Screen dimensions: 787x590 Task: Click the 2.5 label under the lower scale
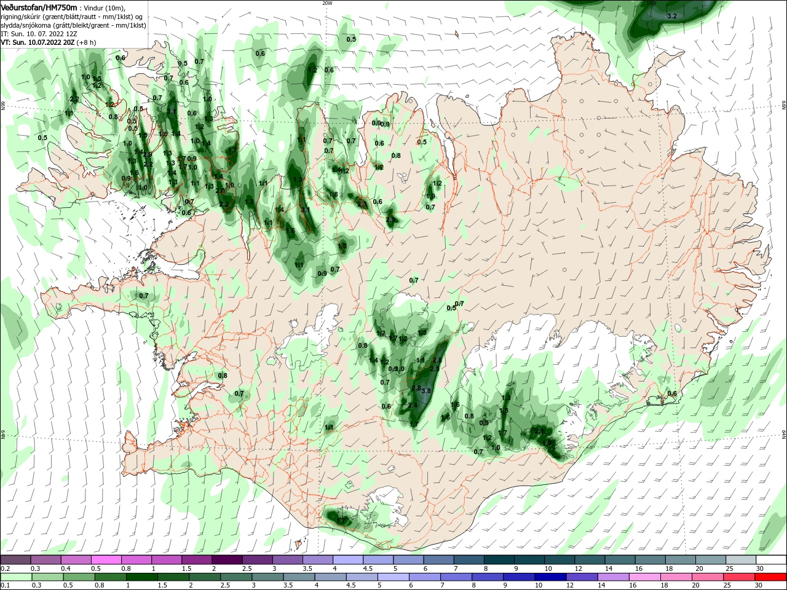pyautogui.click(x=226, y=586)
